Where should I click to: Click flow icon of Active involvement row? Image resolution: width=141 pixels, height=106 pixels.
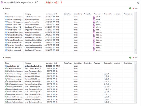click(x=6, y=69)
